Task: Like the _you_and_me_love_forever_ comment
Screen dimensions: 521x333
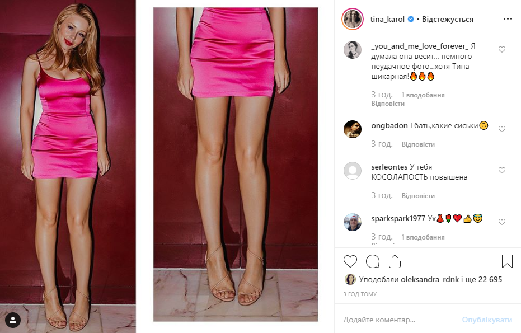Action: coord(502,49)
